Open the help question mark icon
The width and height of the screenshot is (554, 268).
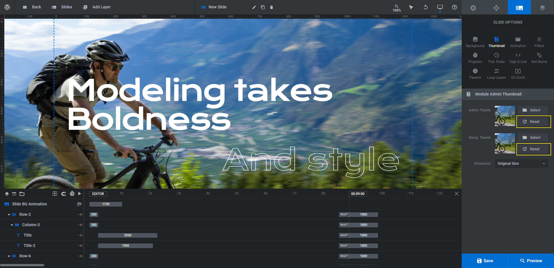pyautogui.click(x=454, y=7)
